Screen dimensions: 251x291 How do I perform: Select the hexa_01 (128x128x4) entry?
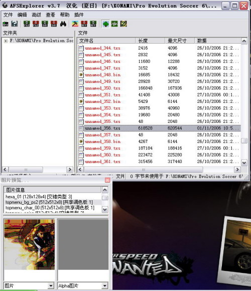click(39, 197)
